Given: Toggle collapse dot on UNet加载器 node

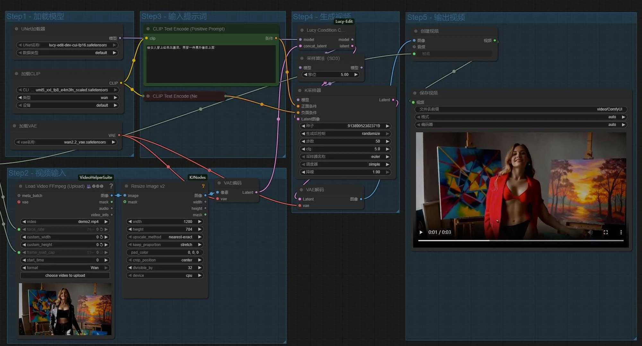Looking at the screenshot, I should pyautogui.click(x=16, y=29).
